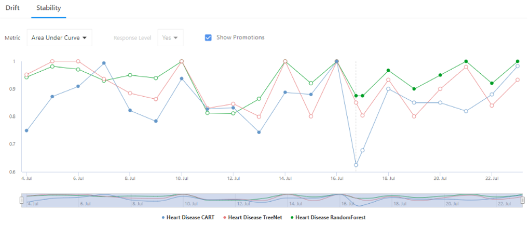Click the green RandomForest point on 13. Jul
The width and height of the screenshot is (531, 225).
click(259, 99)
